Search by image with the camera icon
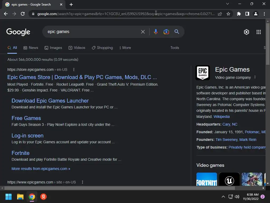The width and height of the screenshot is (270, 203). click(166, 32)
